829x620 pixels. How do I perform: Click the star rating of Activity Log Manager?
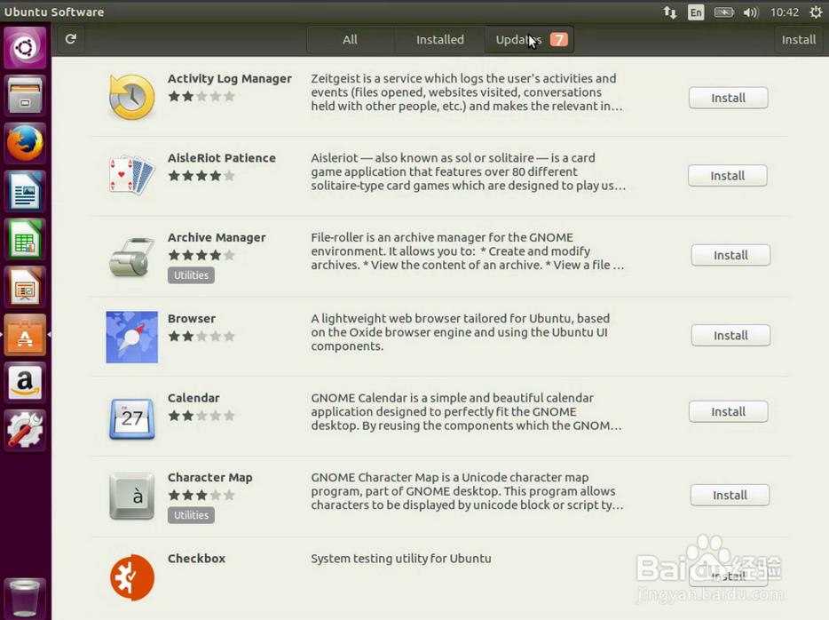point(201,96)
